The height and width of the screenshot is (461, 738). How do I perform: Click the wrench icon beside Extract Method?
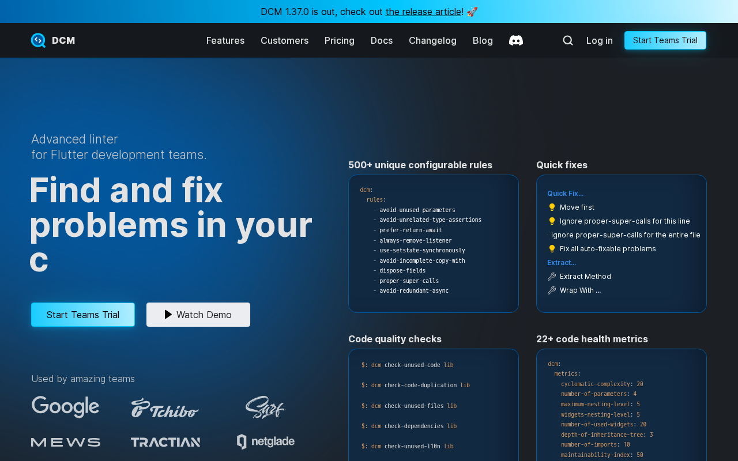552,277
